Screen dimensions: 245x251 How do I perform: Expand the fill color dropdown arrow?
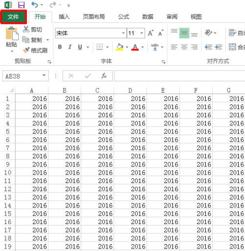(127, 47)
